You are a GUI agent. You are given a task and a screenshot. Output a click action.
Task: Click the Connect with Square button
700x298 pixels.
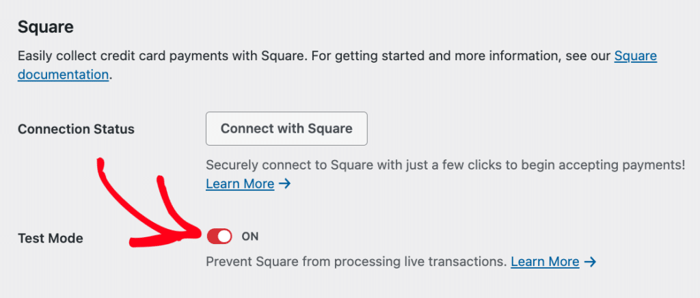click(x=286, y=128)
